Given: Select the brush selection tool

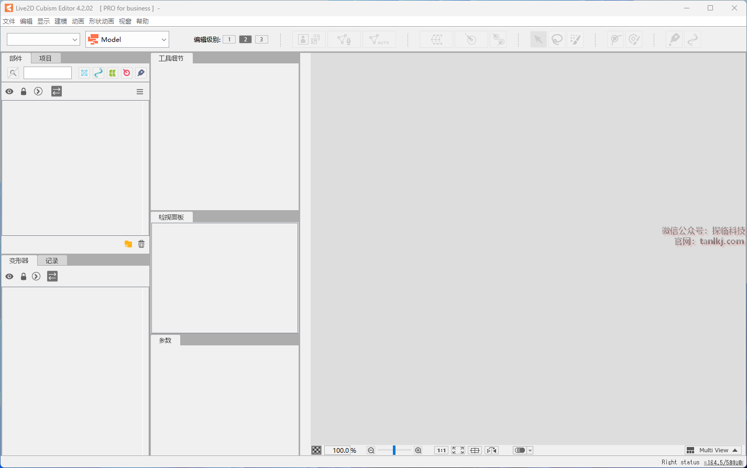Looking at the screenshot, I should point(575,39).
